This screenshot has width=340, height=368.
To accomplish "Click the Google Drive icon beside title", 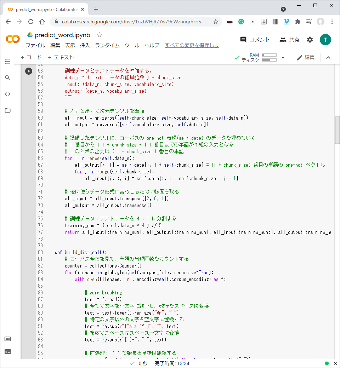I will 30,35.
